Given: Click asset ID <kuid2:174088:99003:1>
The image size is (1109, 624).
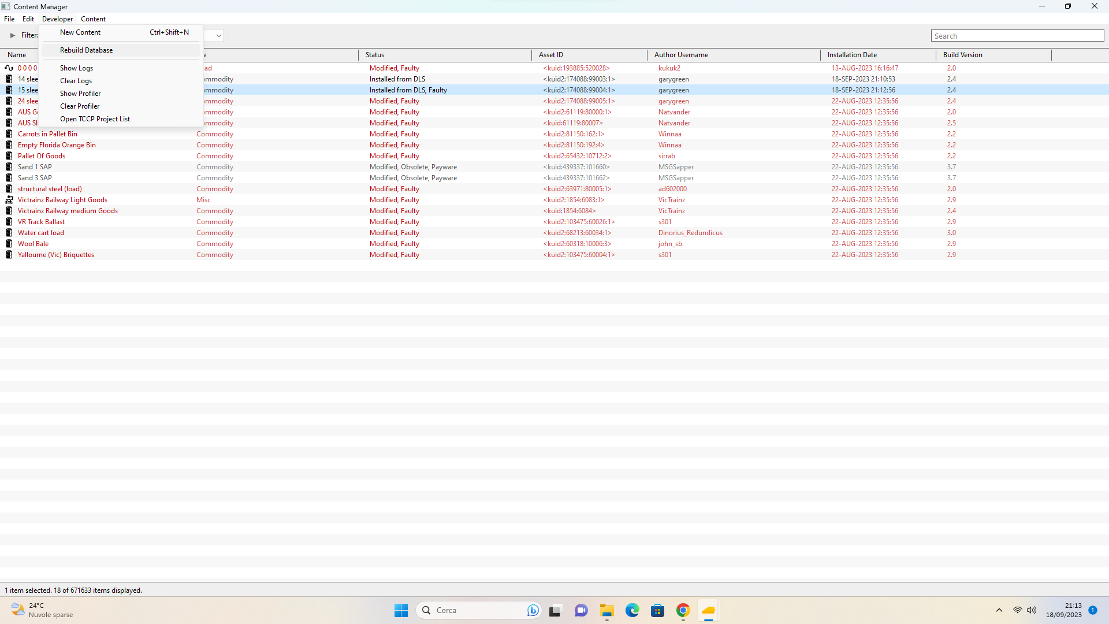Looking at the screenshot, I should [579, 79].
